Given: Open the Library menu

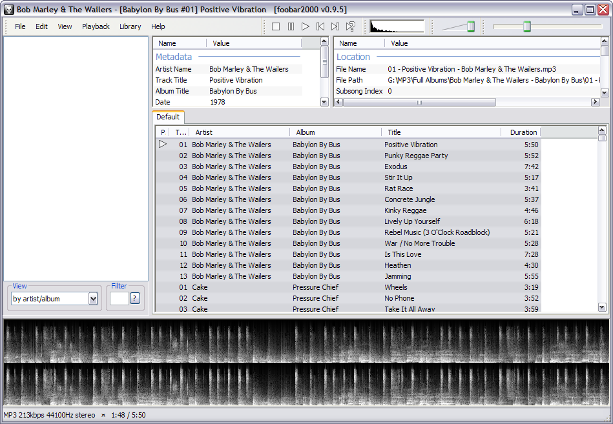Looking at the screenshot, I should (130, 26).
